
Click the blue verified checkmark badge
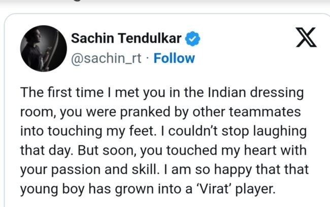[x=192, y=38]
